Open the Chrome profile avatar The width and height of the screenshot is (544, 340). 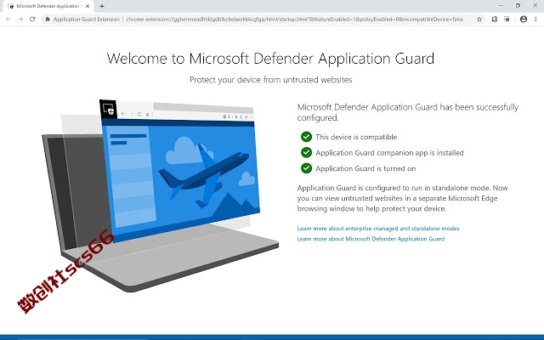click(524, 20)
